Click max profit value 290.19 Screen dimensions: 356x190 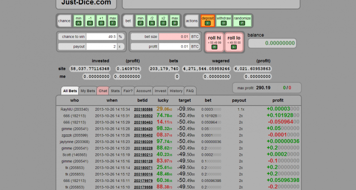click(263, 88)
